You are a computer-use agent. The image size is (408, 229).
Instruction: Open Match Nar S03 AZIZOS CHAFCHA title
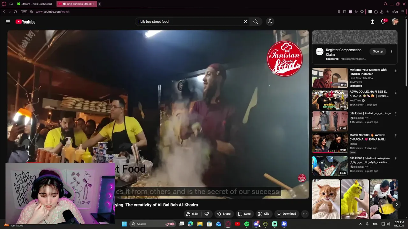point(368,137)
